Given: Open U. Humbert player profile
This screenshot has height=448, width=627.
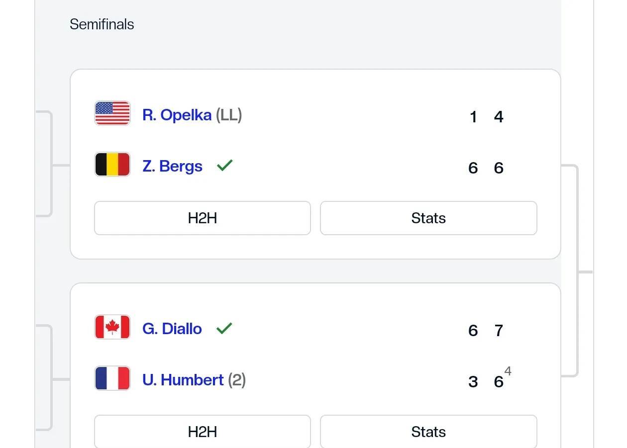Looking at the screenshot, I should click(x=183, y=380).
